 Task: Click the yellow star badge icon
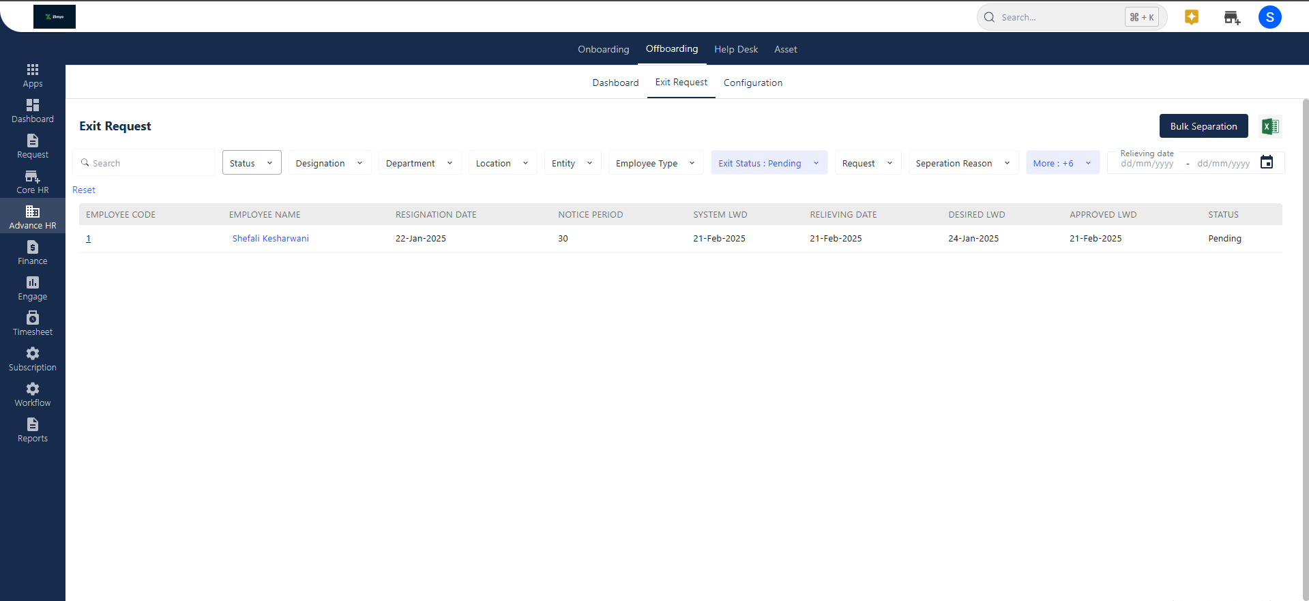click(1192, 17)
